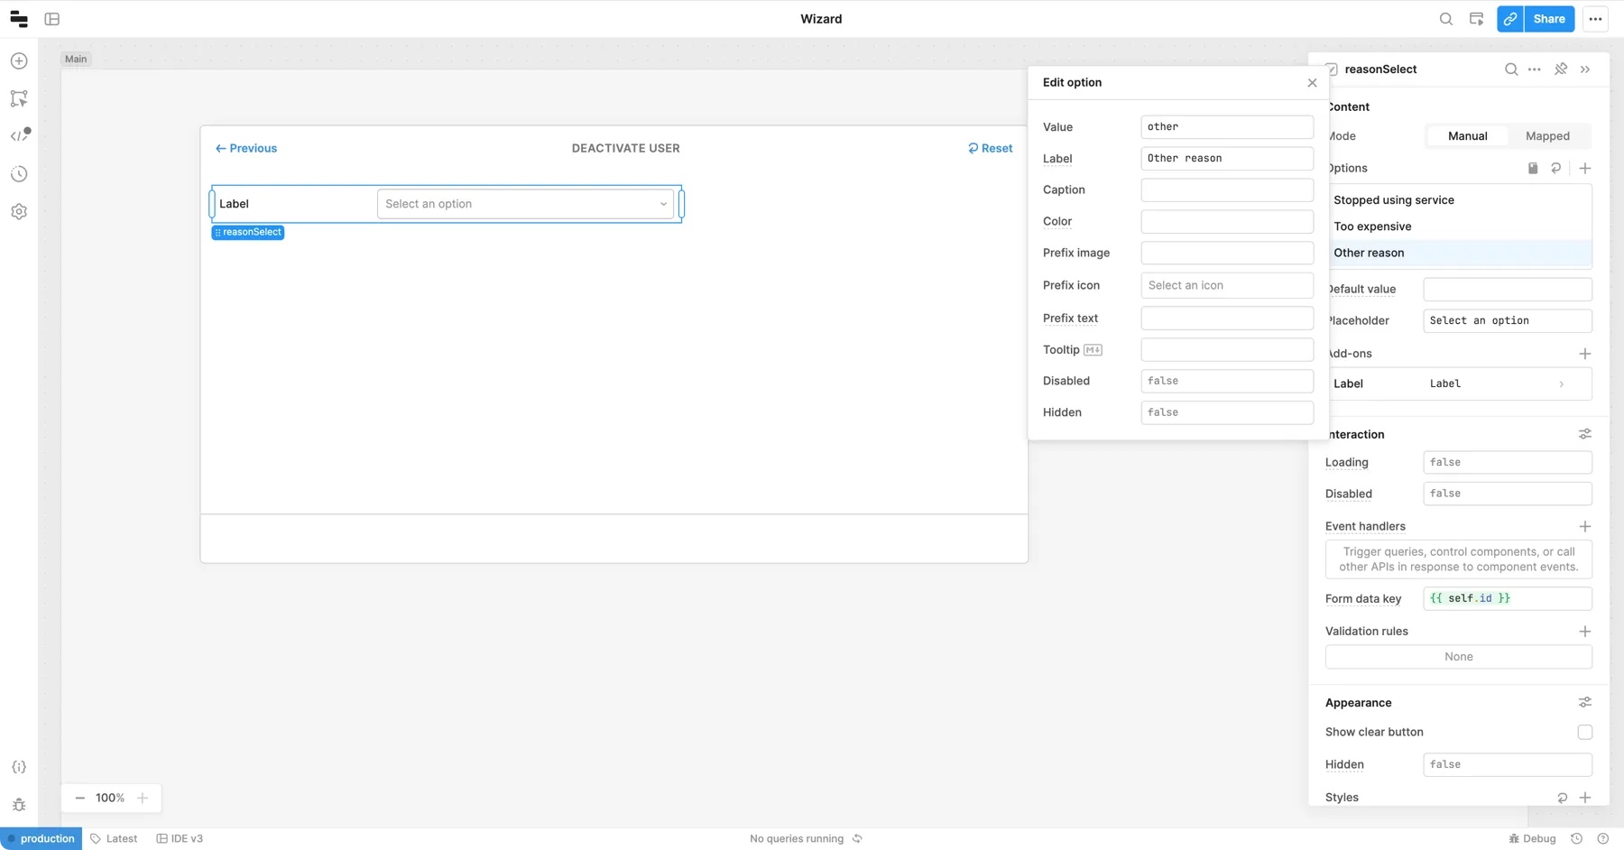Zoom out with the minus button
The image size is (1624, 850).
click(79, 798)
